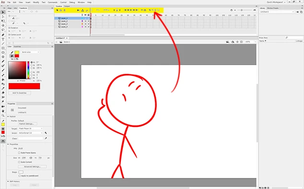Screen dimensions: 304x189
Task: Enable the Scale Frame Spans checkbox
Action: coord(19,153)
